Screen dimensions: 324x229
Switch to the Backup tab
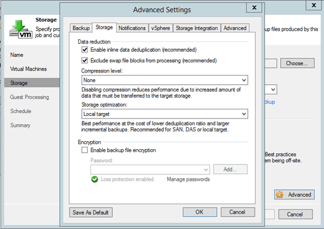pyautogui.click(x=81, y=28)
